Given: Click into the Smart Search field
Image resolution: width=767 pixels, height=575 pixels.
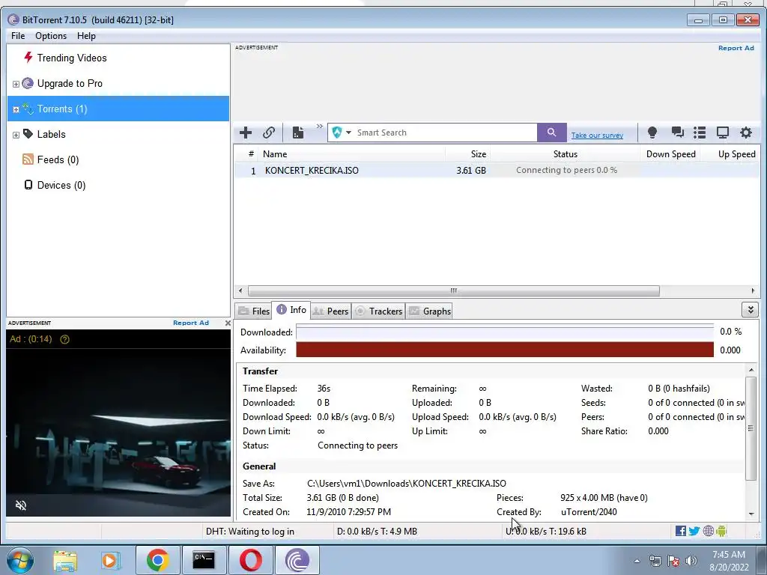Looking at the screenshot, I should click(x=445, y=133).
